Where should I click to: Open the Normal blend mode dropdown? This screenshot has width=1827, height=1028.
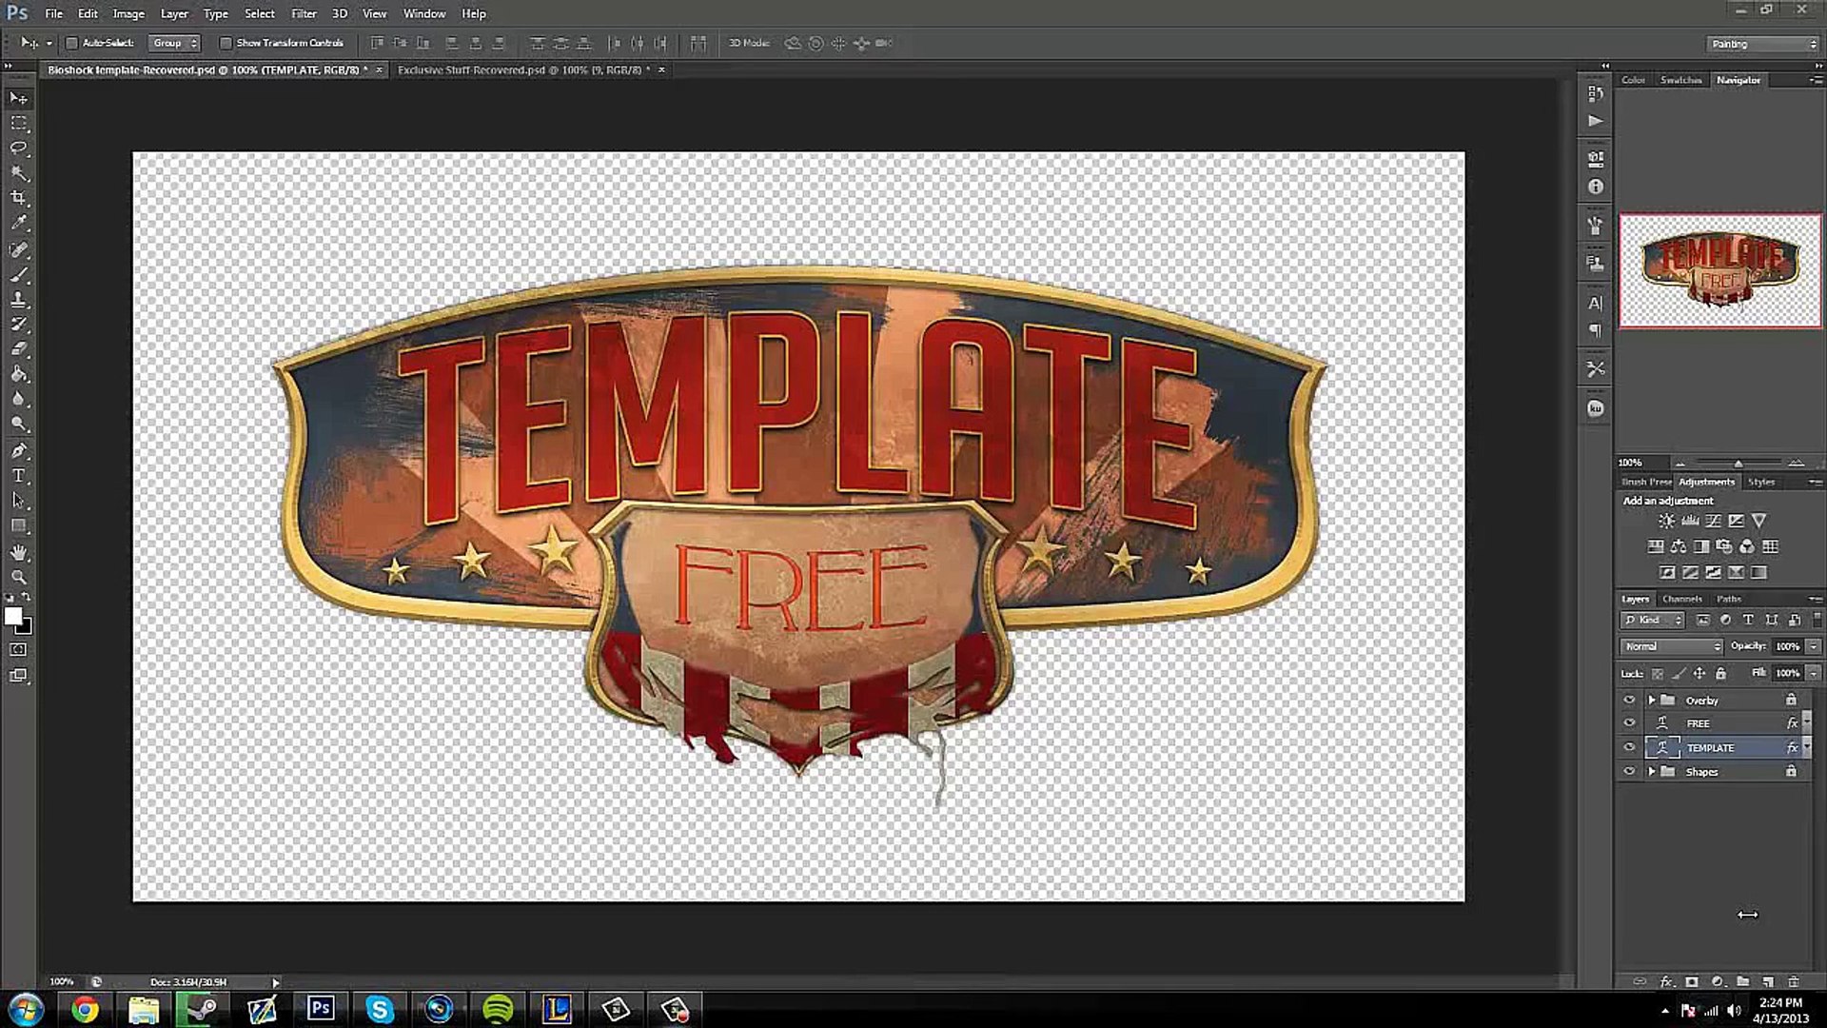point(1672,646)
